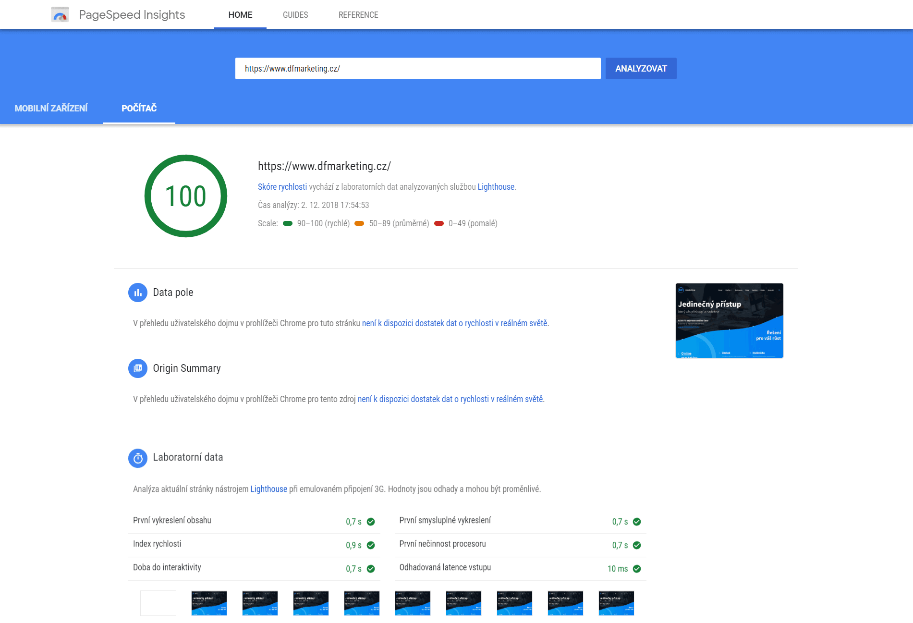Click green checkmark beside Index rychlosti
Screen dimensions: 913x623
point(371,545)
